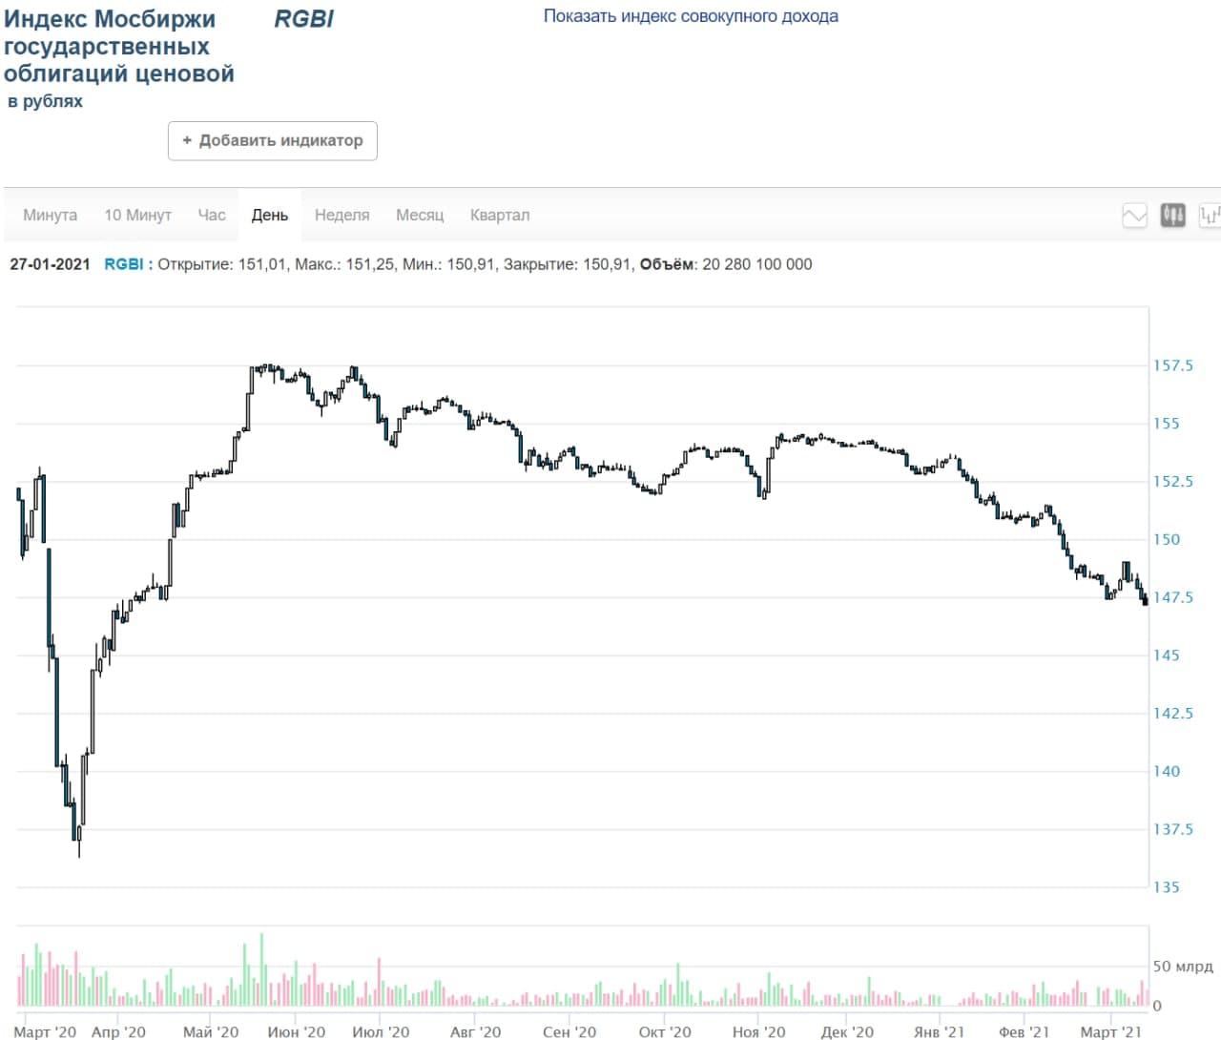
Task: Switch to OHLC bar chart type
Action: pos(1210,216)
